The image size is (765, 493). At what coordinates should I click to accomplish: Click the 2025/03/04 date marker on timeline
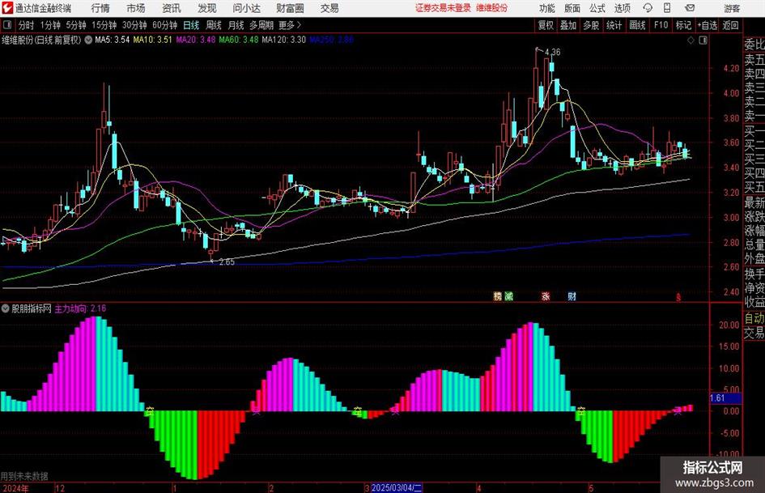[x=397, y=487]
